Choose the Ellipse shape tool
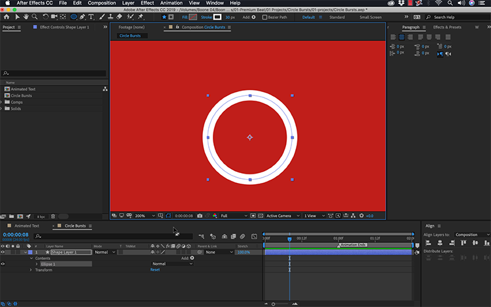The height and width of the screenshot is (307, 491). [73, 17]
